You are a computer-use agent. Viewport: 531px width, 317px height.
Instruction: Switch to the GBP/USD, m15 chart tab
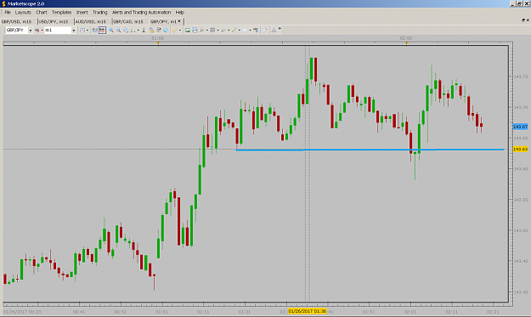pyautogui.click(x=17, y=21)
